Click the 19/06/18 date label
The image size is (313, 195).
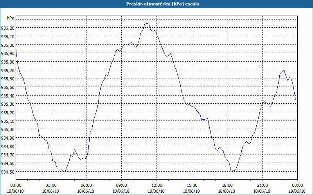point(297,191)
